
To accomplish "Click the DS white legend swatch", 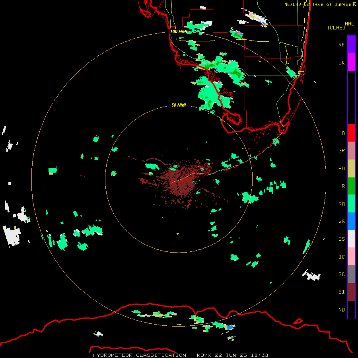I will (x=351, y=239).
